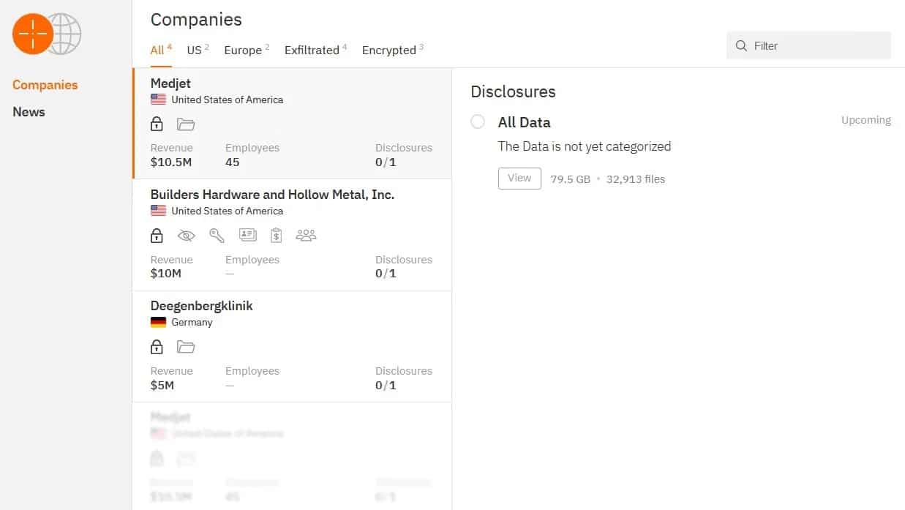Viewport: 905px width, 510px height.
Task: Select Builders Hardware and Hollow Metal, Inc.
Action: pos(272,195)
